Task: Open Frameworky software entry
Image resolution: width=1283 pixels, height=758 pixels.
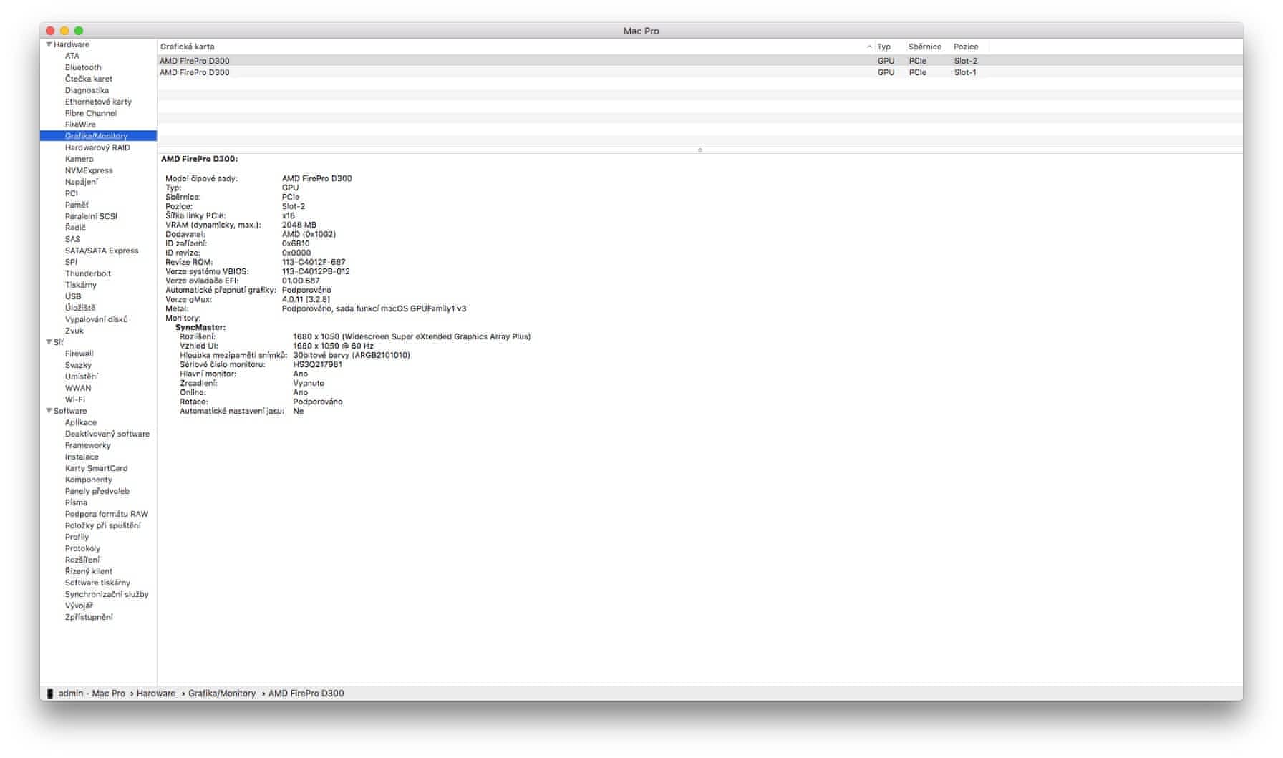Action: point(88,445)
